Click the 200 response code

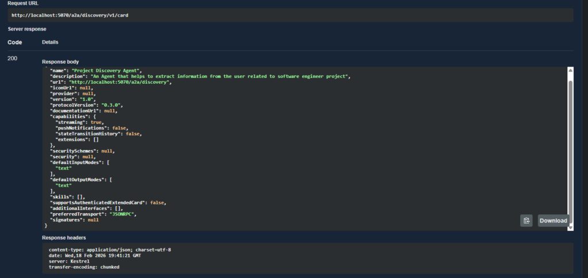tap(13, 58)
